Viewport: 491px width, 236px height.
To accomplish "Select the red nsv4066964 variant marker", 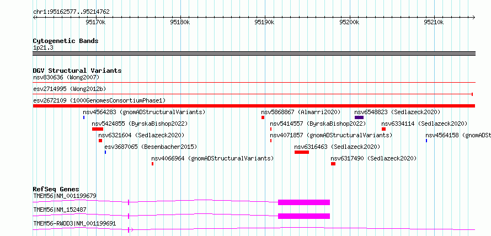I will tap(152, 164).
